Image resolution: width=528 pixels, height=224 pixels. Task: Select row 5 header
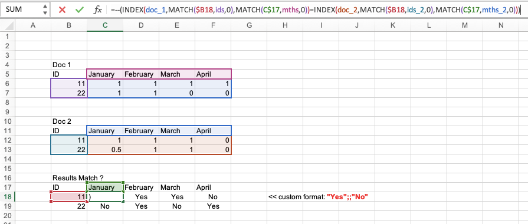[x=8, y=74]
